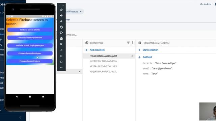This screenshot has width=216, height=121.
Task: Expand chevron on selected F9biEBXNd7aNZH7dgxXM row
Action: click(132, 56)
